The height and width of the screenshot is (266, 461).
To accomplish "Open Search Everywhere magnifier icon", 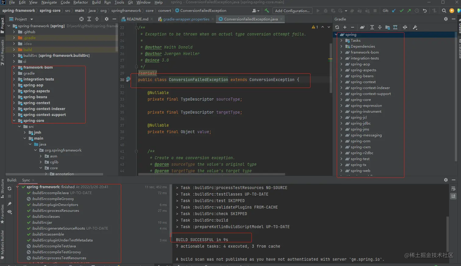I will (x=444, y=11).
